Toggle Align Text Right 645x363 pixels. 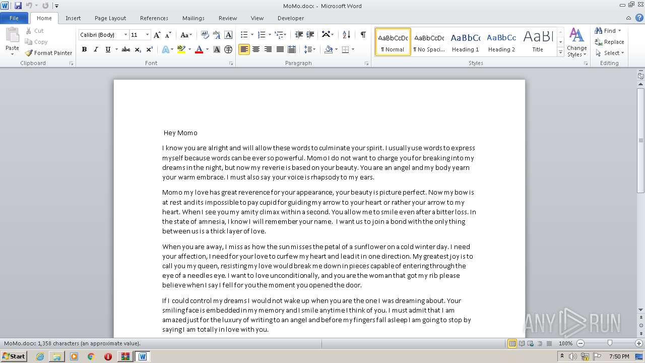pos(268,49)
